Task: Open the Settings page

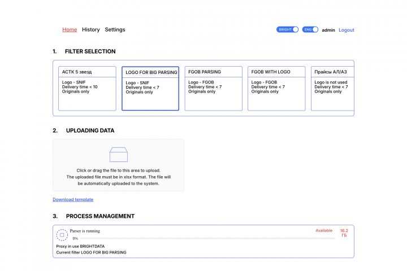Action: [115, 29]
